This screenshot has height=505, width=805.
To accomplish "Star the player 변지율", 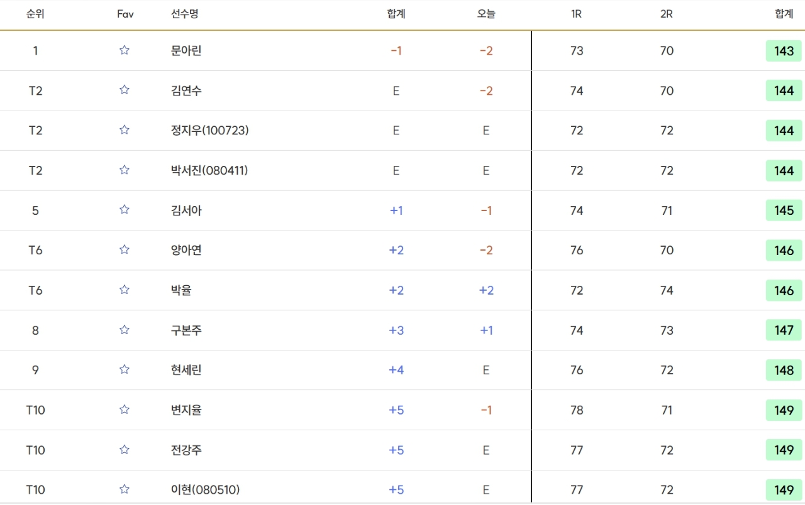I will coord(125,410).
